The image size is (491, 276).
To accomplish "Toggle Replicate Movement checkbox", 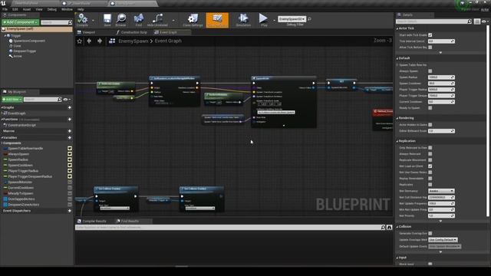I will tap(430, 160).
